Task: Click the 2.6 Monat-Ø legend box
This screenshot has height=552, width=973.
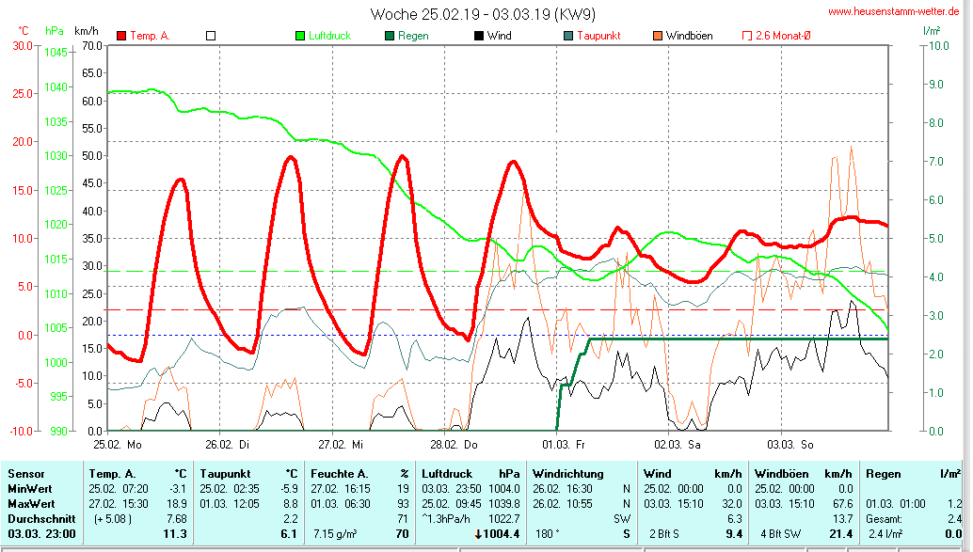Action: (748, 36)
